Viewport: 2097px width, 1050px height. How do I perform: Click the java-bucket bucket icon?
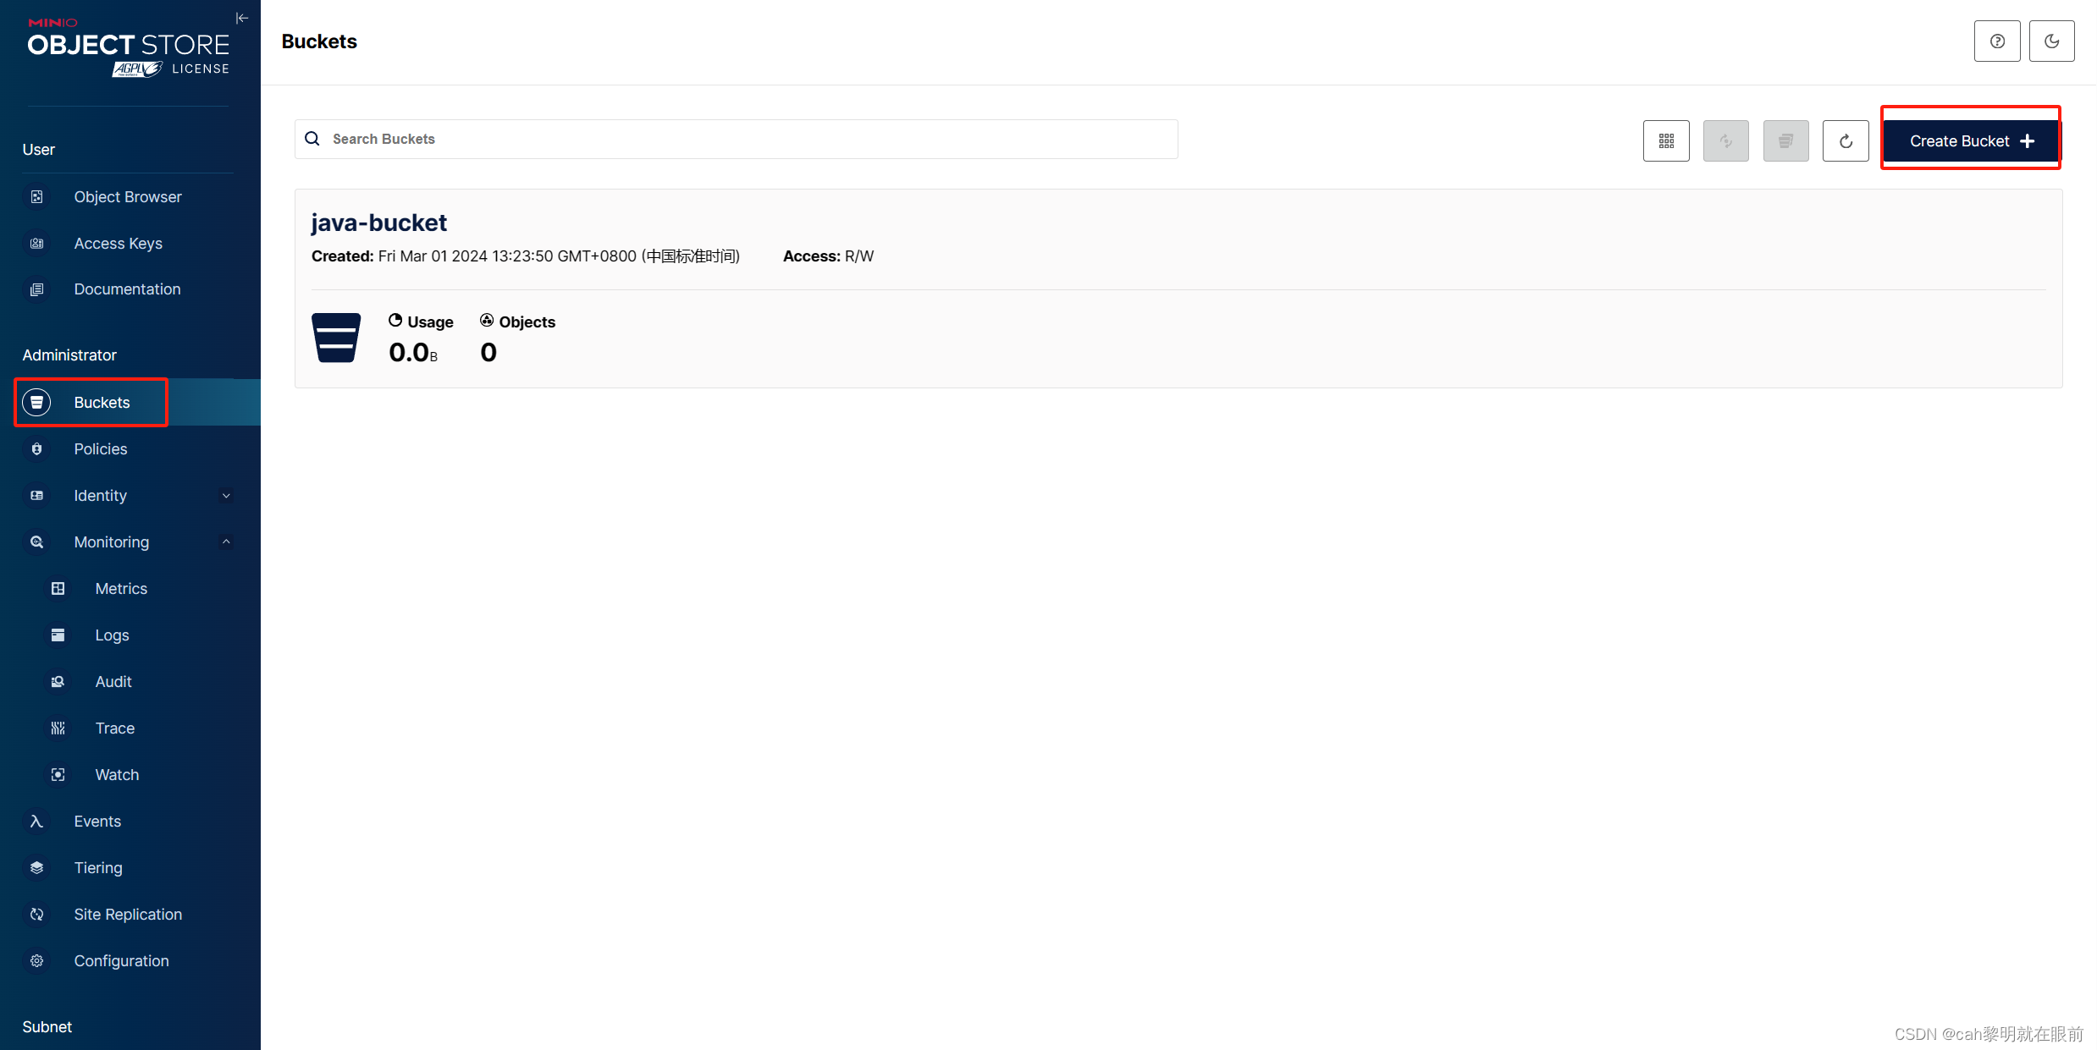click(x=336, y=338)
